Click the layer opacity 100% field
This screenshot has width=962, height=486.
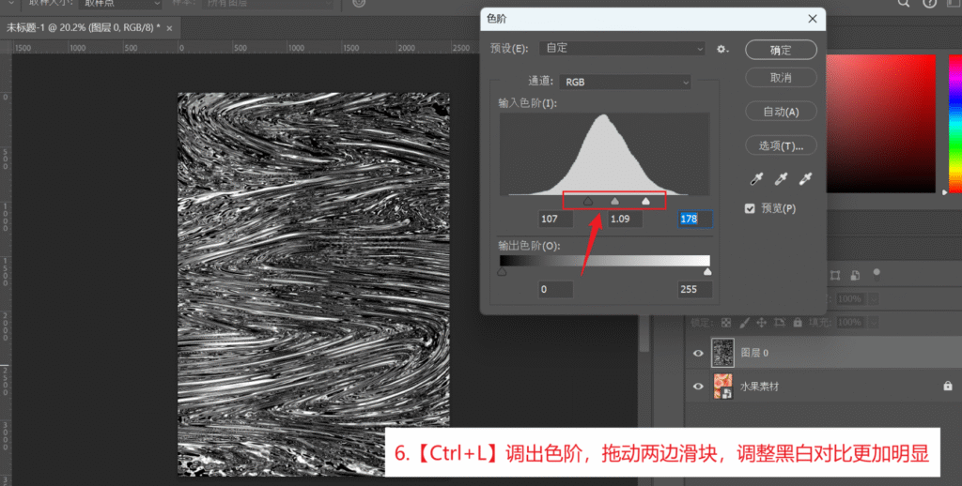[851, 299]
